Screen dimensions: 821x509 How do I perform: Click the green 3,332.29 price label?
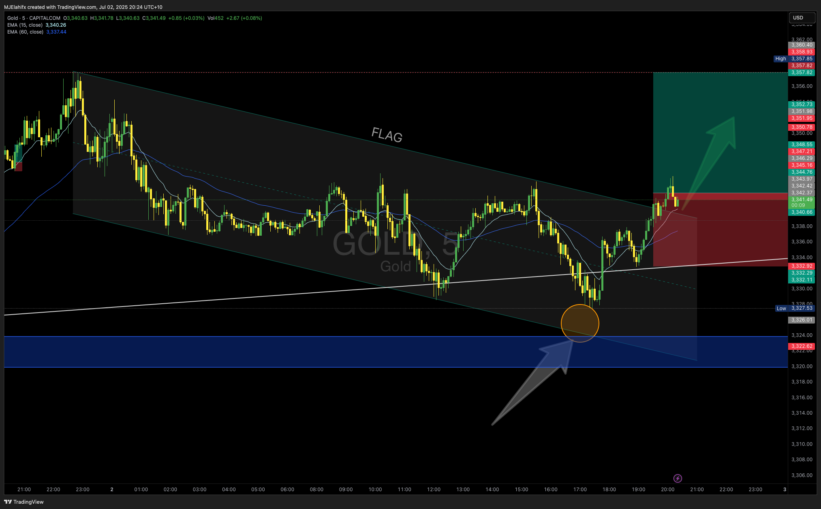click(x=802, y=273)
